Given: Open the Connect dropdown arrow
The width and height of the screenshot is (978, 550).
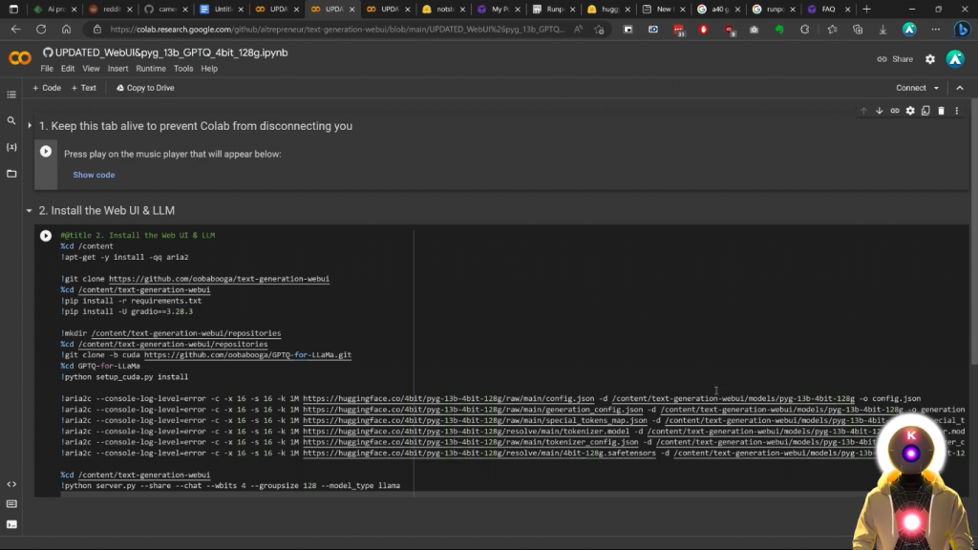Looking at the screenshot, I should tap(936, 88).
